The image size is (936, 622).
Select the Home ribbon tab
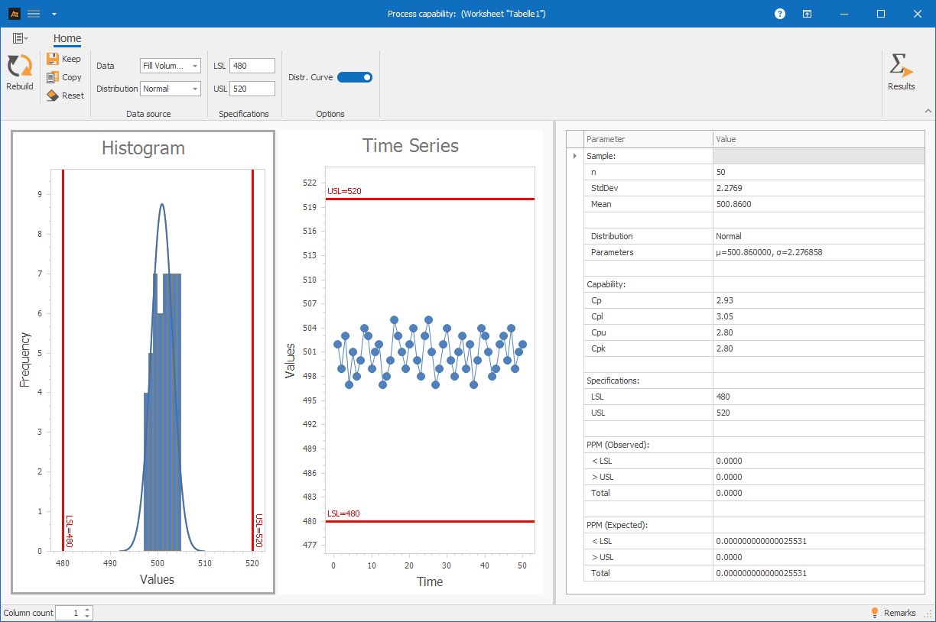click(x=67, y=39)
